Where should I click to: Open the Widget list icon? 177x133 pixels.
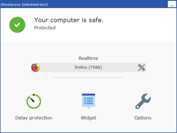[88, 101]
